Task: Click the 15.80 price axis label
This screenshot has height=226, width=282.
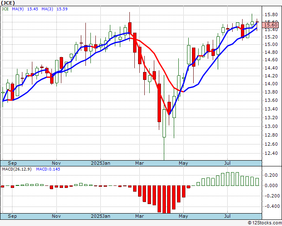Action: click(x=271, y=15)
